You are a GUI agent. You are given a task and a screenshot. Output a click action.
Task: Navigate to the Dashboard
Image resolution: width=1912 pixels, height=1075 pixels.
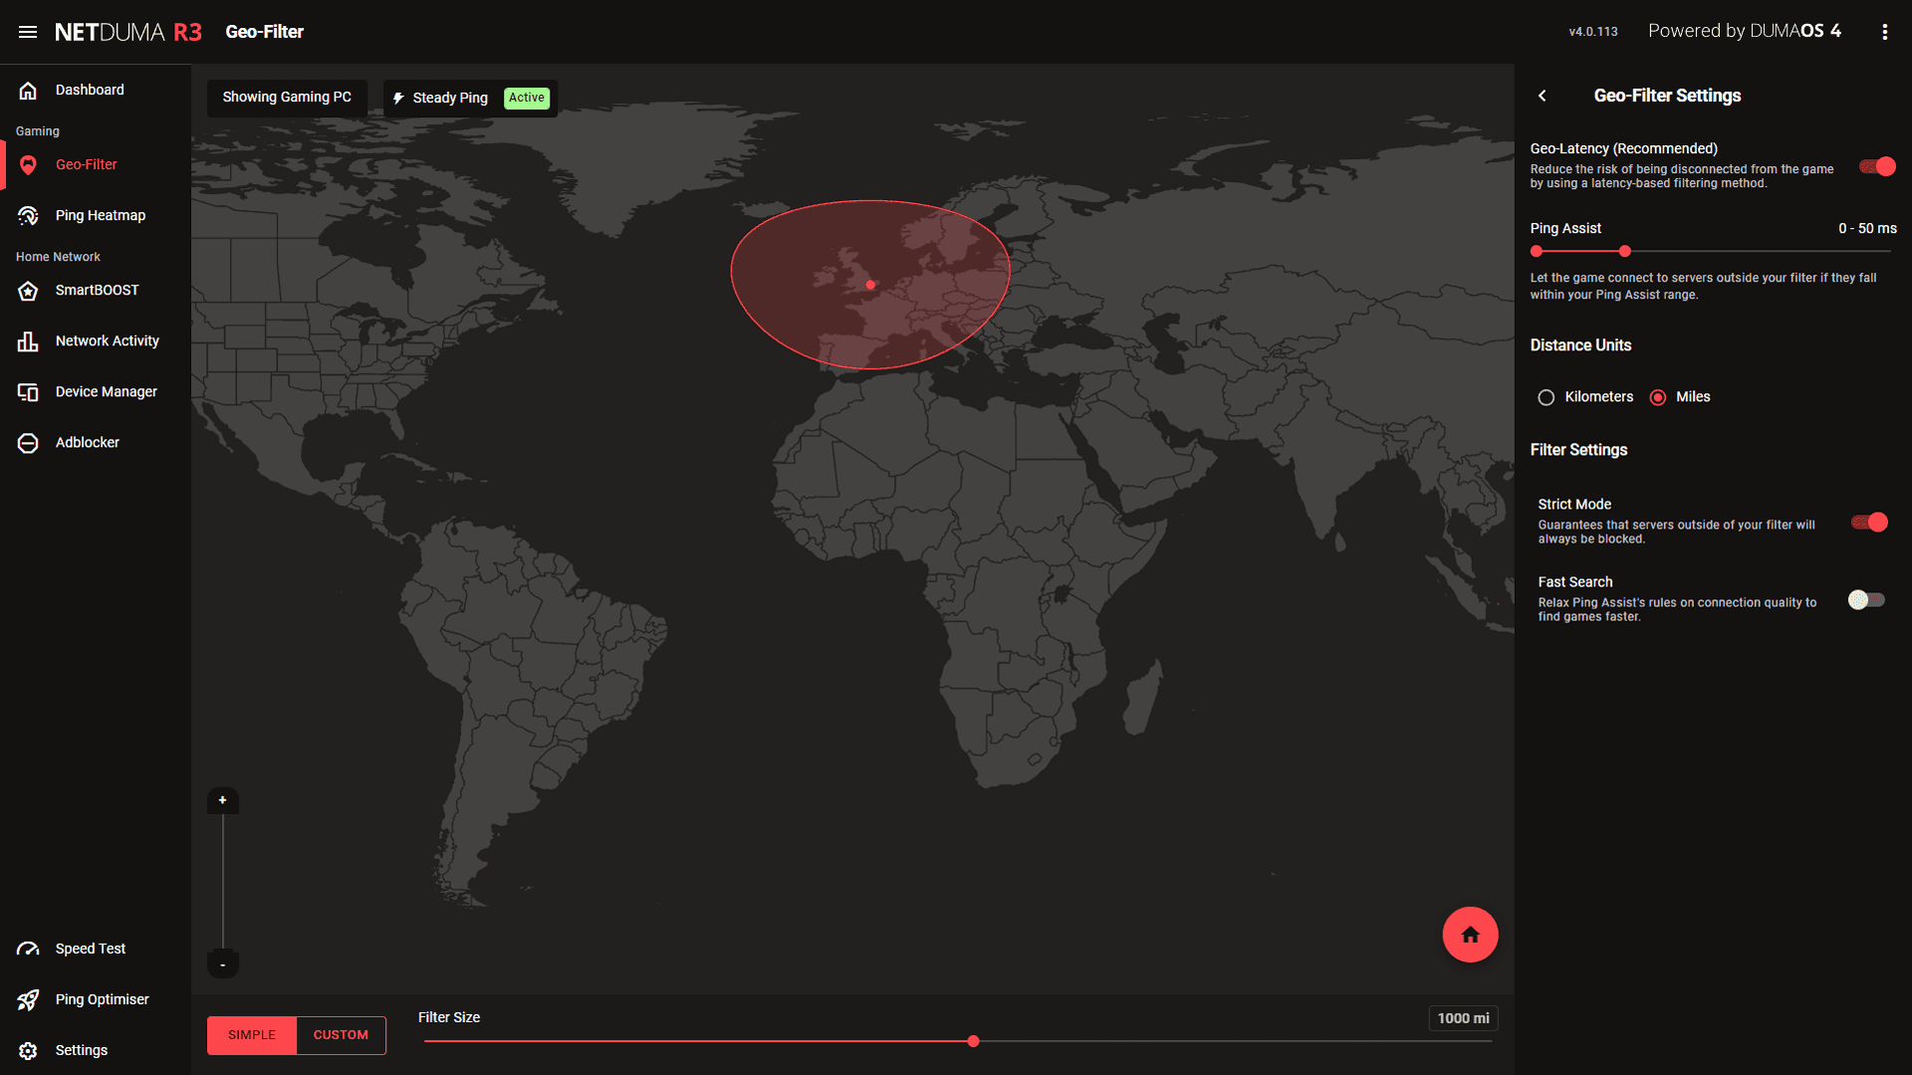90,90
